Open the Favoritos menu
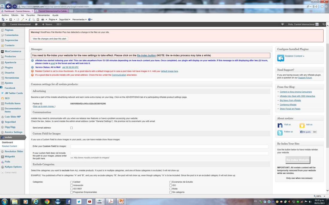The height and width of the screenshot is (205, 329). [31, 15]
